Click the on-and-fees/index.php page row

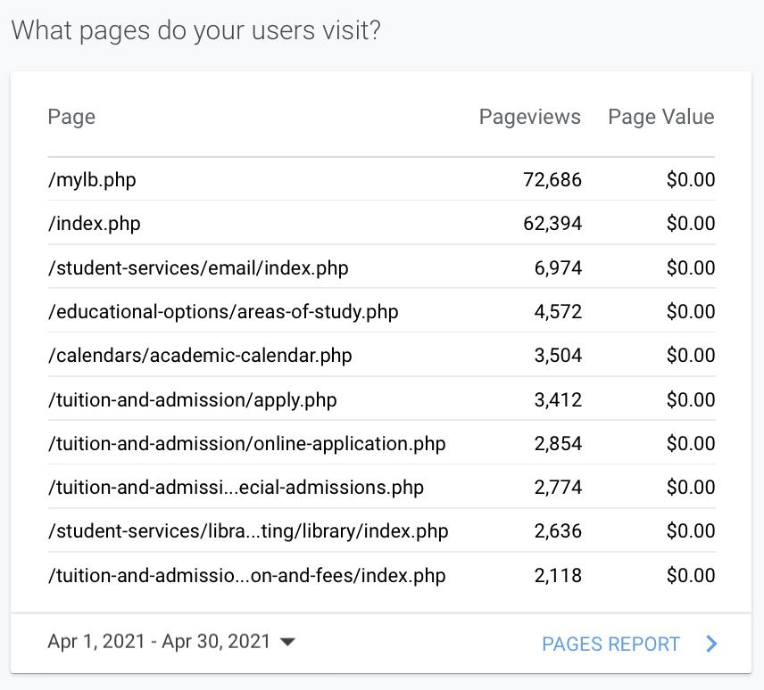click(381, 575)
